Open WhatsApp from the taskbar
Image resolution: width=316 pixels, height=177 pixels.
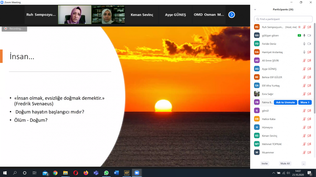click(x=106, y=173)
